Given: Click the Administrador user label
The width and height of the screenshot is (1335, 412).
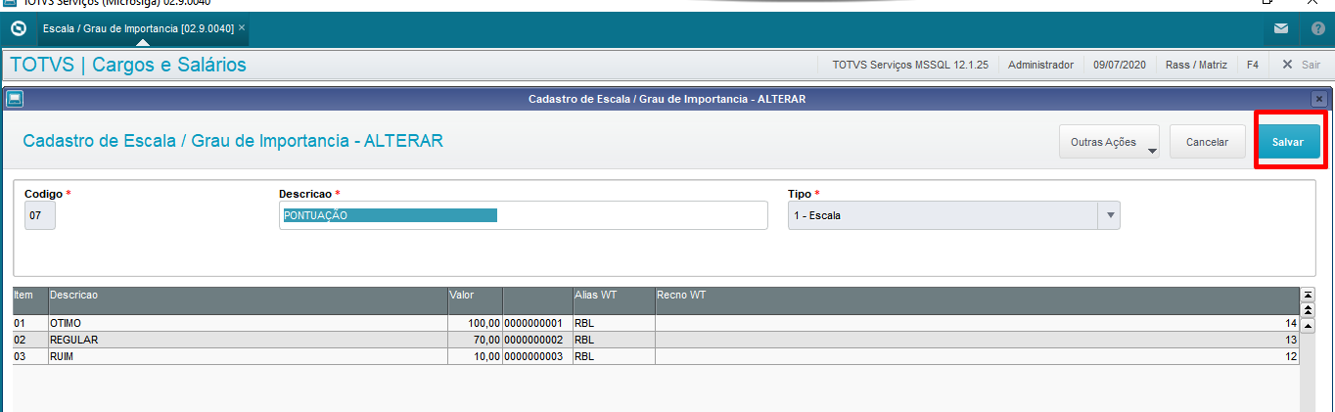Looking at the screenshot, I should [x=1040, y=65].
